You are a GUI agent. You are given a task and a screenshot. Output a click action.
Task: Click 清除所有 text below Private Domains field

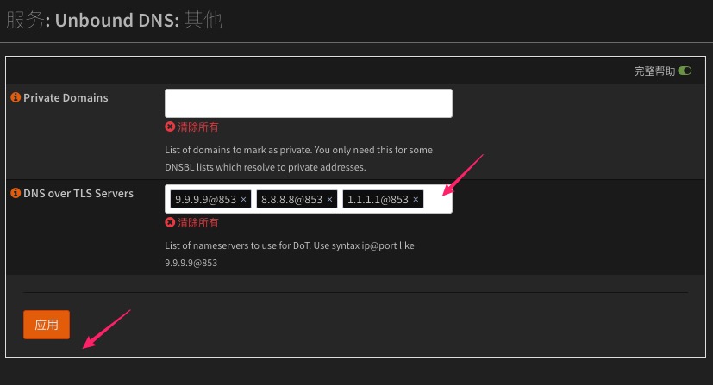[198, 127]
